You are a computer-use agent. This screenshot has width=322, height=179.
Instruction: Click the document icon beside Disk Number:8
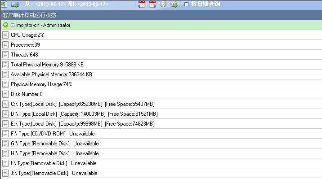(x=5, y=94)
